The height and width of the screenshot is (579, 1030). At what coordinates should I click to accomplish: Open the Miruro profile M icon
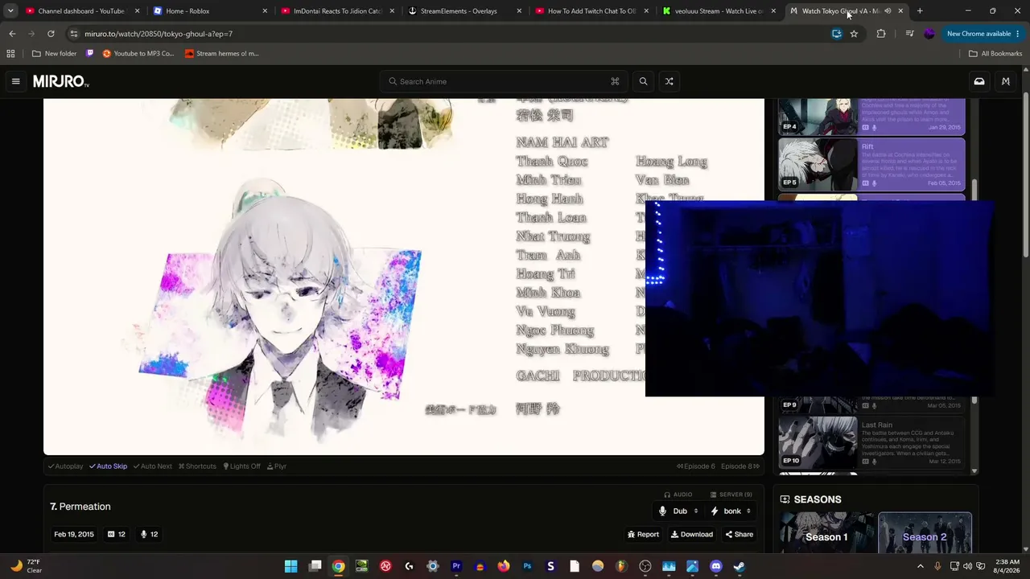tap(1006, 81)
